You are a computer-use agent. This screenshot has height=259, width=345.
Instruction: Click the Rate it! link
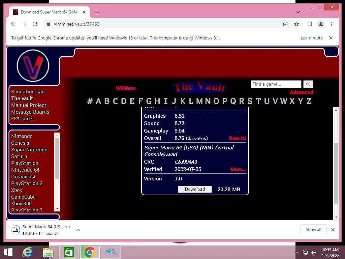point(238,138)
